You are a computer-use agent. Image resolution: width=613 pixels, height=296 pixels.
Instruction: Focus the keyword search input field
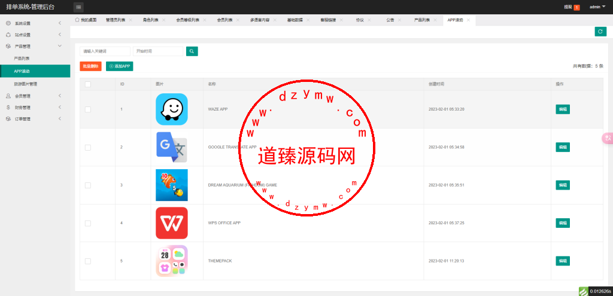[x=105, y=51]
